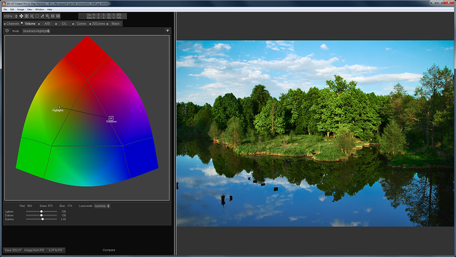Pick the eyedropper color sampler tool
Image resolution: width=456 pixels, height=257 pixels.
click(42, 16)
